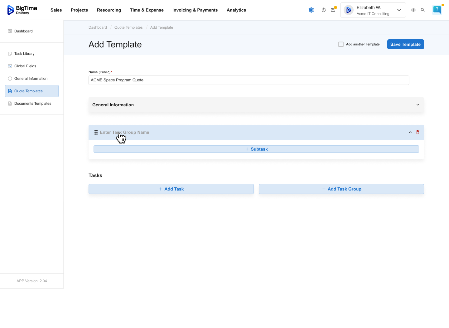Click the blue snowflake icon in header
The height and width of the screenshot is (328, 449).
(x=311, y=10)
